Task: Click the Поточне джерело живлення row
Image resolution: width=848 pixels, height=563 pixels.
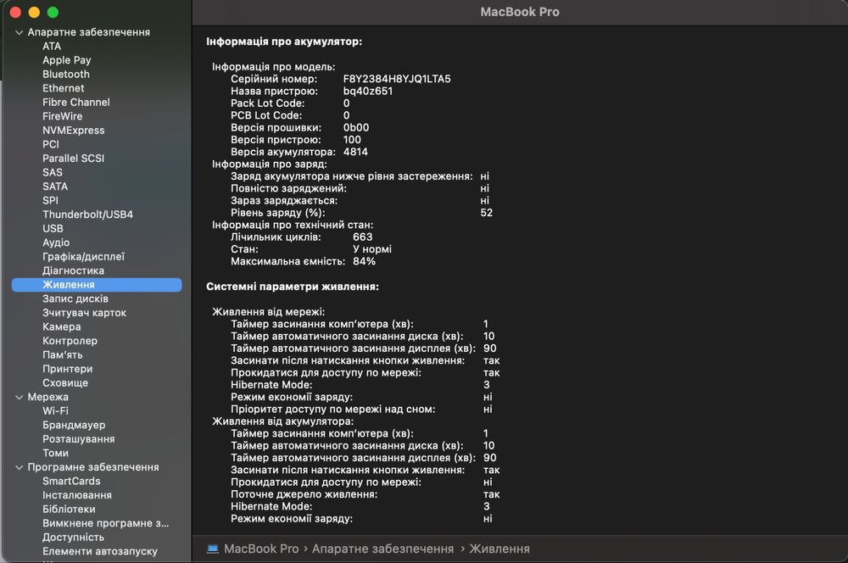Action: tap(365, 495)
